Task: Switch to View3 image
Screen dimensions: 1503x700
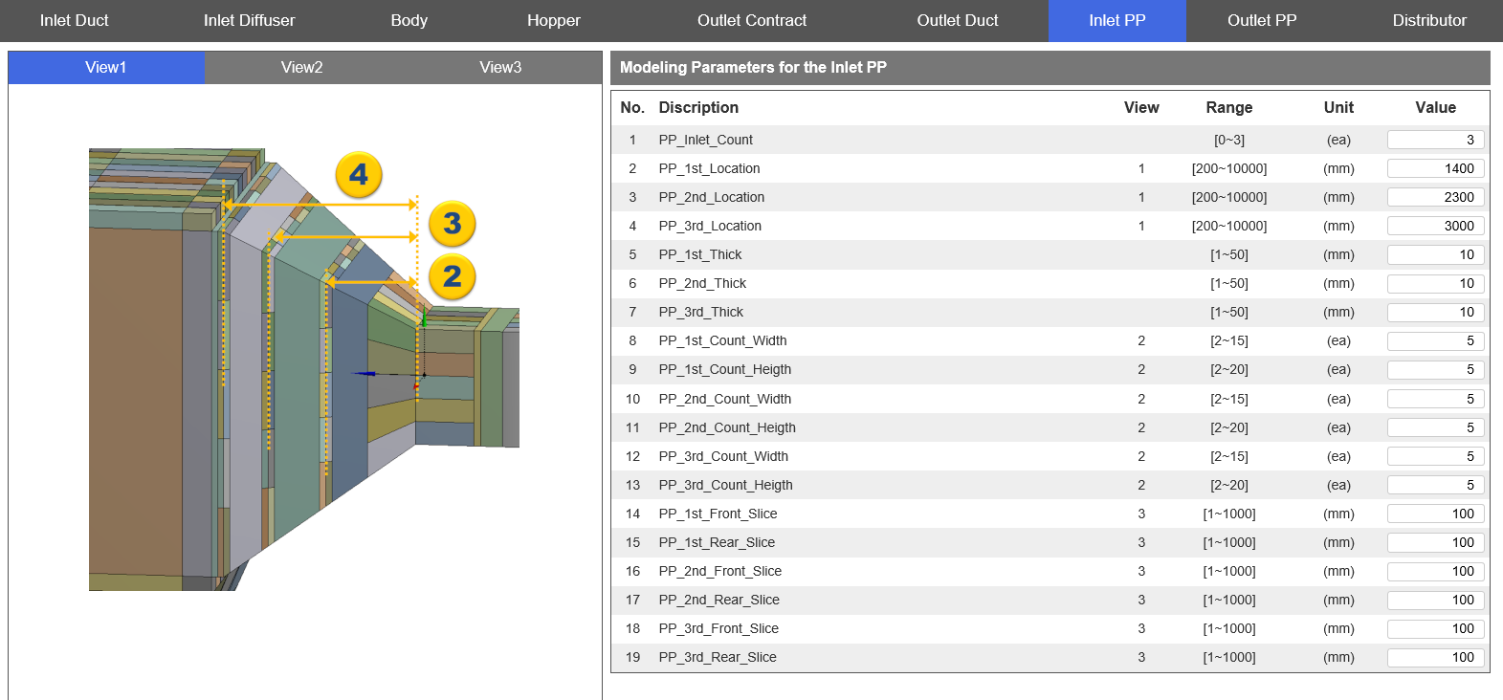Action: (x=500, y=67)
